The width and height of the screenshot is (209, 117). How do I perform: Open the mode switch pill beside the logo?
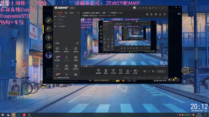coord(72,8)
